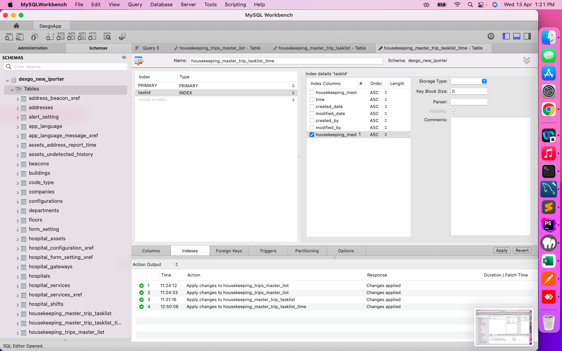Create new table icon in toolbar

pyautogui.click(x=60, y=36)
